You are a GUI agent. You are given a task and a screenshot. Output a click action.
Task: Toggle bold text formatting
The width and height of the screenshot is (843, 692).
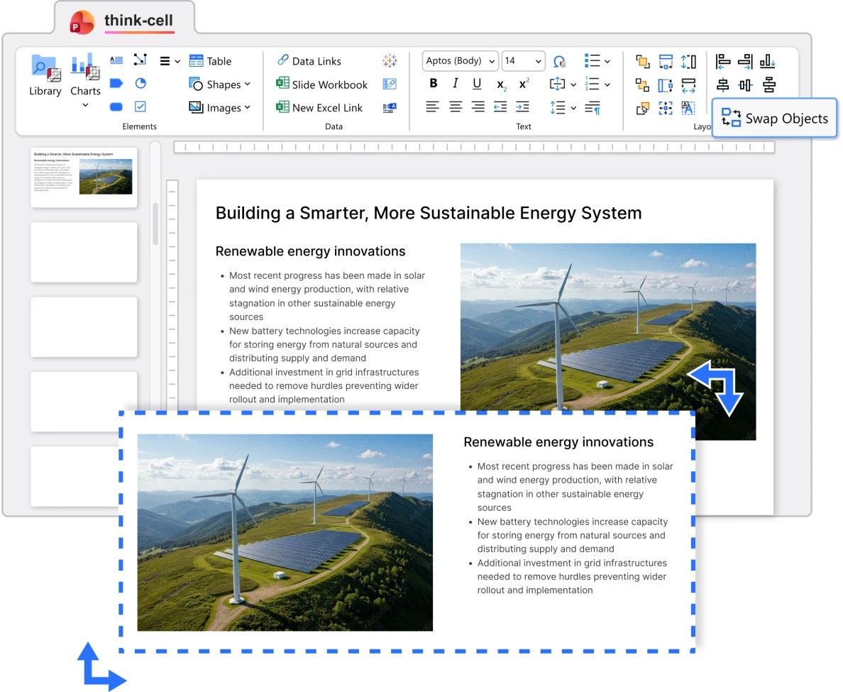[434, 84]
